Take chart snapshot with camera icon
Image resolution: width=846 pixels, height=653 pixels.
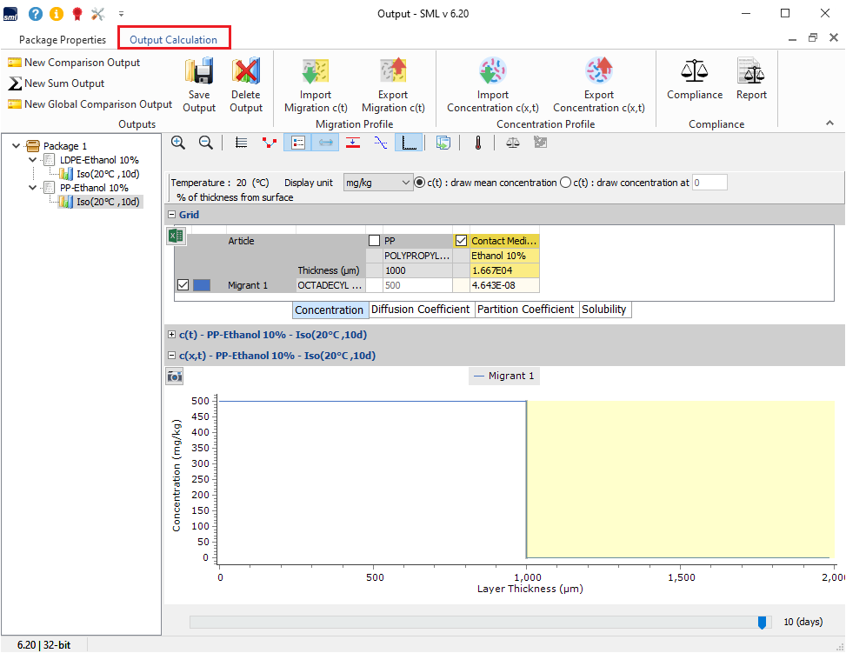175,376
